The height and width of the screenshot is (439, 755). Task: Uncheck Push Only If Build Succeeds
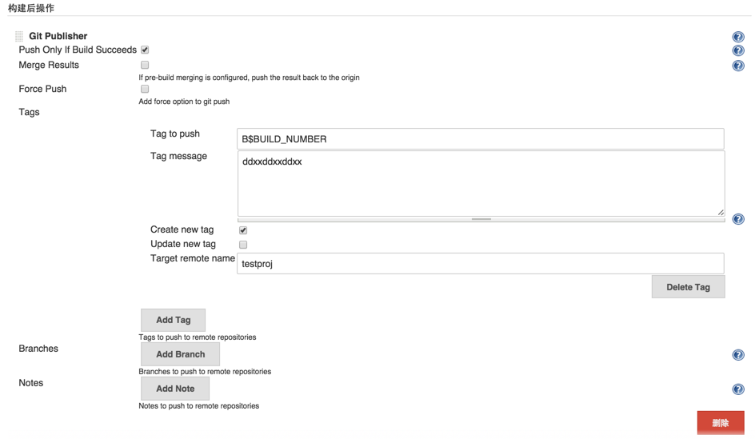145,50
